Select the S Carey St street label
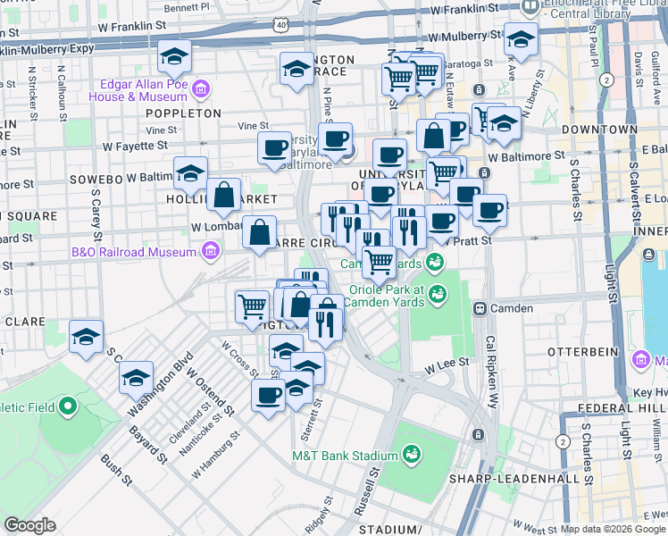The image size is (668, 536). [96, 215]
